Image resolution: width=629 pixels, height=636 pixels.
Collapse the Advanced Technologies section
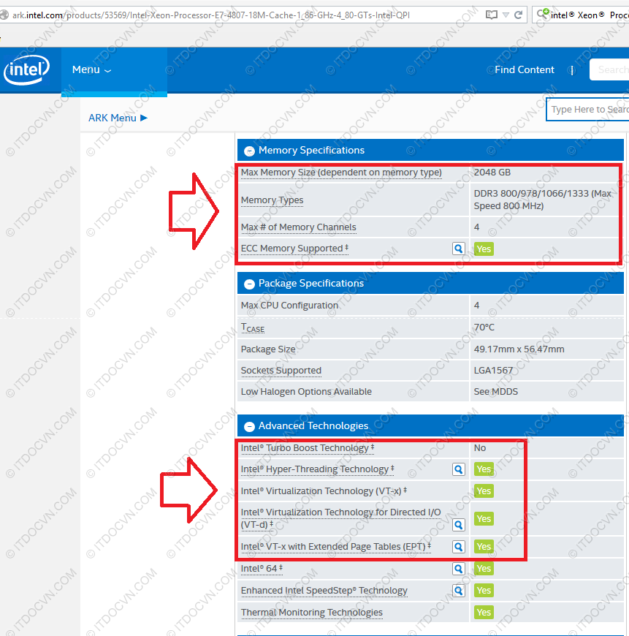pyautogui.click(x=249, y=426)
